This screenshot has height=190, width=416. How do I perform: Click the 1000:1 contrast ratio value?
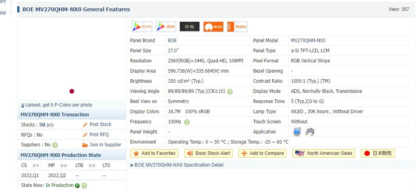coord(310,81)
